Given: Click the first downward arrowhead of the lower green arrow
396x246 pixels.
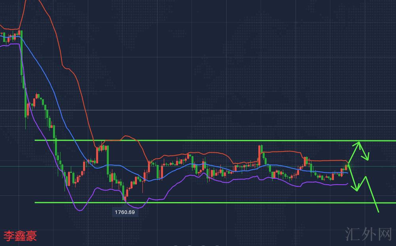Looking at the screenshot, I should (x=357, y=190).
